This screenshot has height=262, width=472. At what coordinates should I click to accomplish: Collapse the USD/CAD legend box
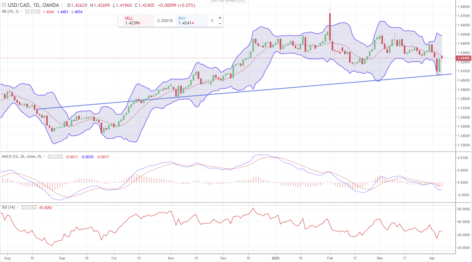pos(4,5)
